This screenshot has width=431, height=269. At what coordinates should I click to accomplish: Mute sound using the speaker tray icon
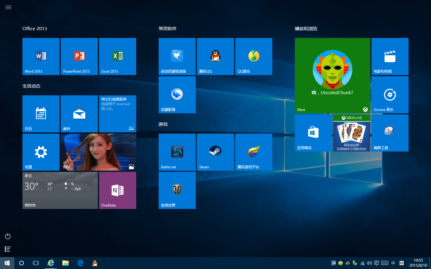coord(369,263)
